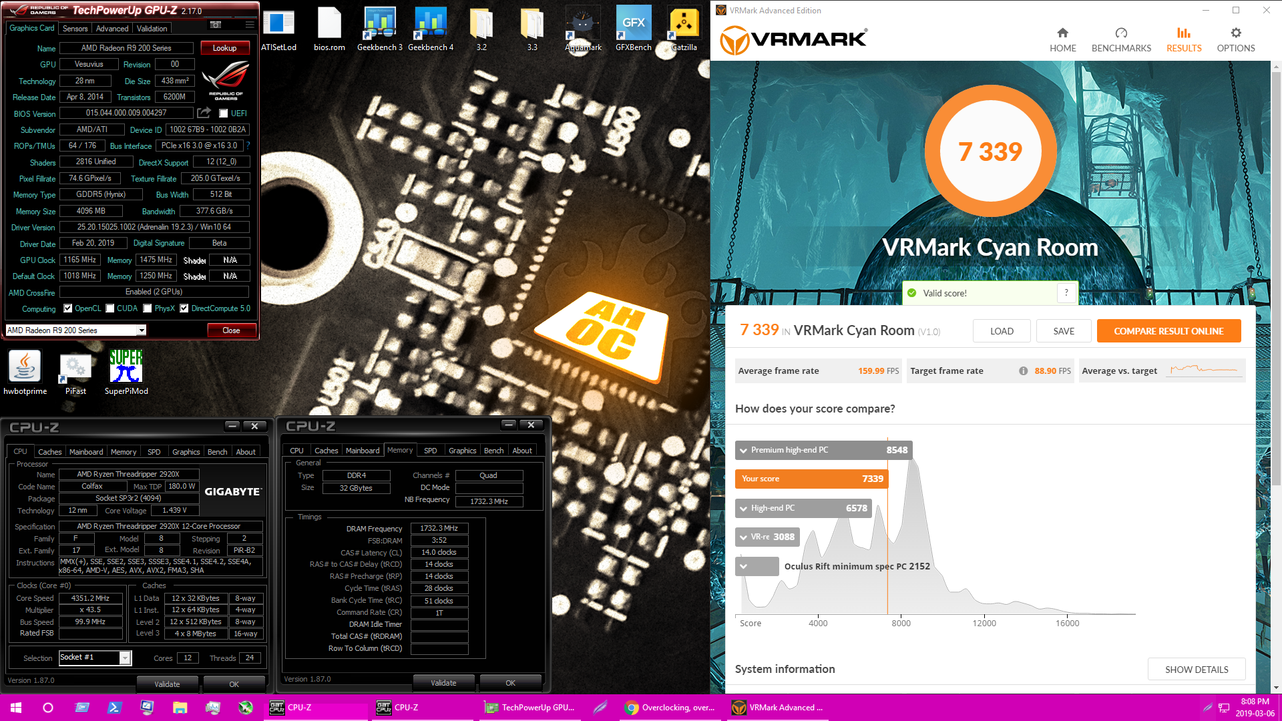Screen dimensions: 1282x721
Task: Click the Your score orange bar
Action: (812, 479)
